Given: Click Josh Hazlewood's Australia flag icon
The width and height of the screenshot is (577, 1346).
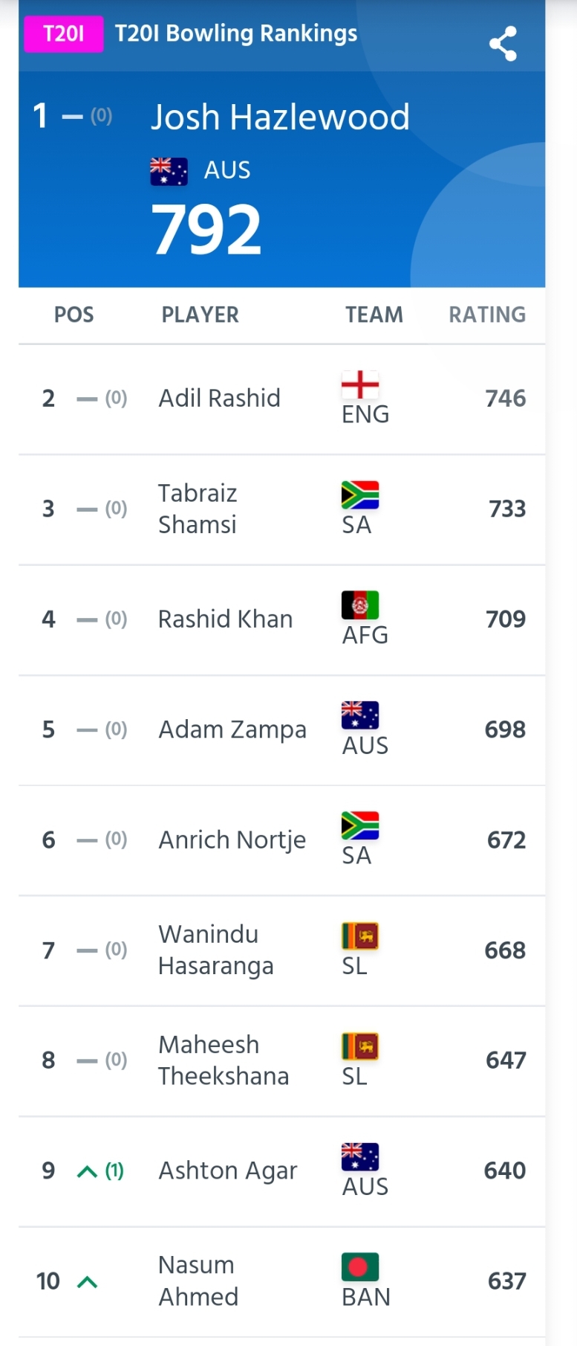Looking at the screenshot, I should tap(169, 171).
